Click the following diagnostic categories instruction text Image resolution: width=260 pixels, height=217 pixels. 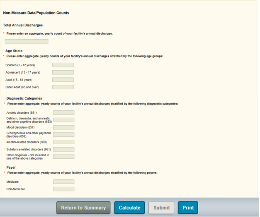point(93,104)
